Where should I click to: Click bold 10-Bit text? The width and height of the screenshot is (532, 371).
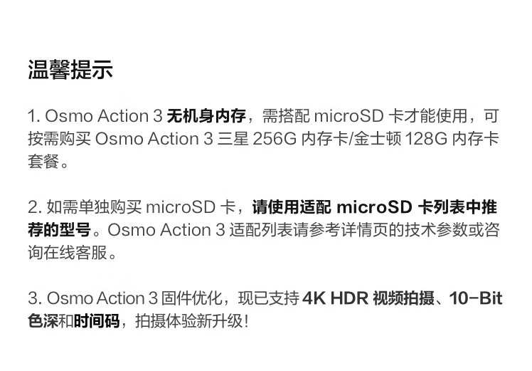pyautogui.click(x=476, y=298)
